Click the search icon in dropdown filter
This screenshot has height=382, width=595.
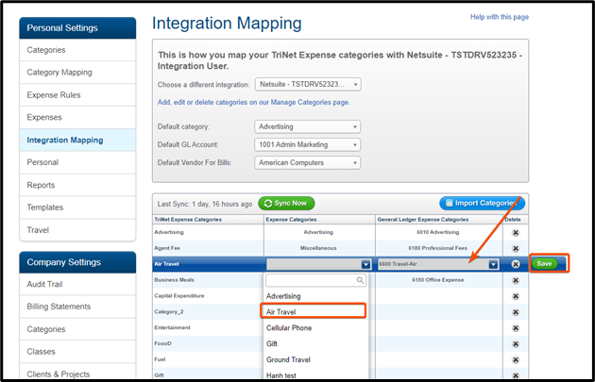(359, 280)
